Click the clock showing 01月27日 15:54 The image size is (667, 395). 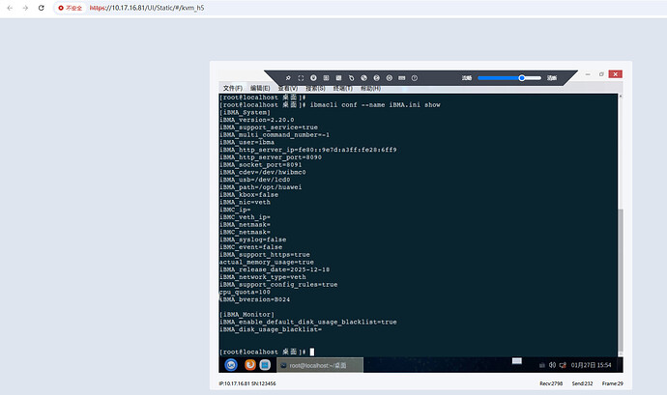pyautogui.click(x=591, y=365)
